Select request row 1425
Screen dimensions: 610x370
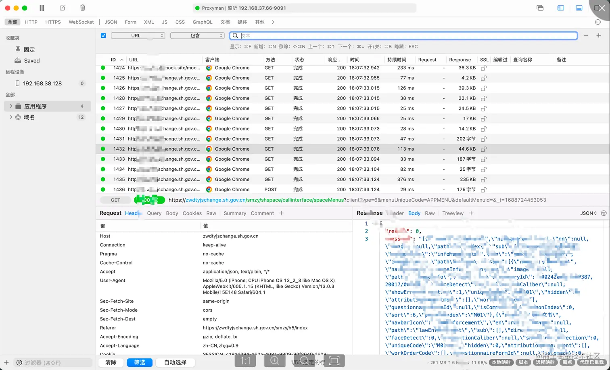[x=353, y=78]
